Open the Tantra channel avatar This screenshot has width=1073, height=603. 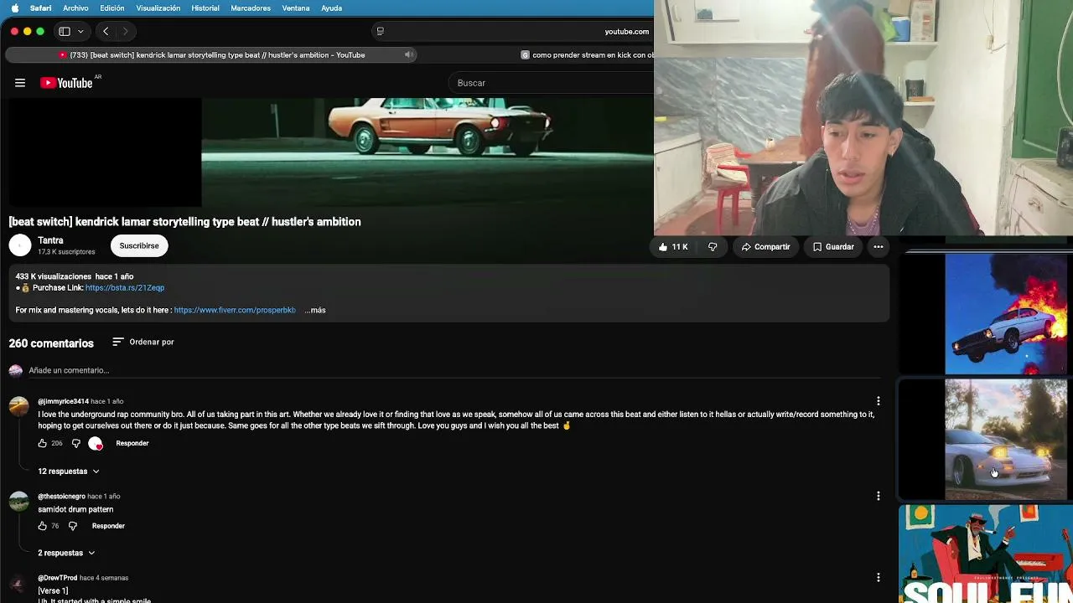[x=20, y=245]
